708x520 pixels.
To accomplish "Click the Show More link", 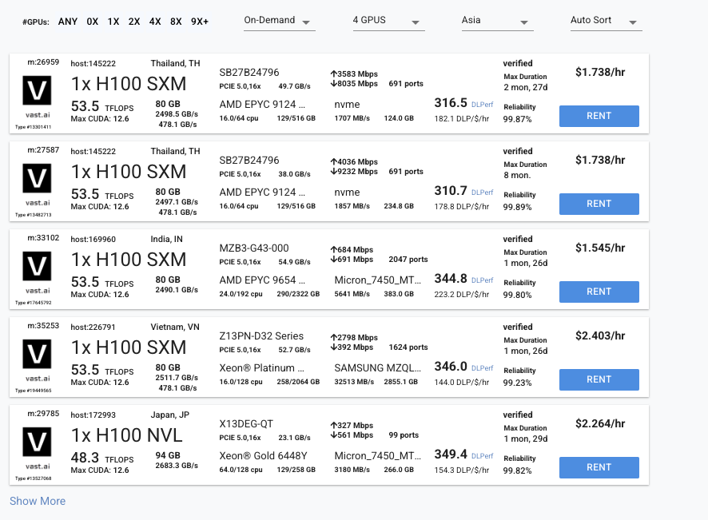I will 38,501.
